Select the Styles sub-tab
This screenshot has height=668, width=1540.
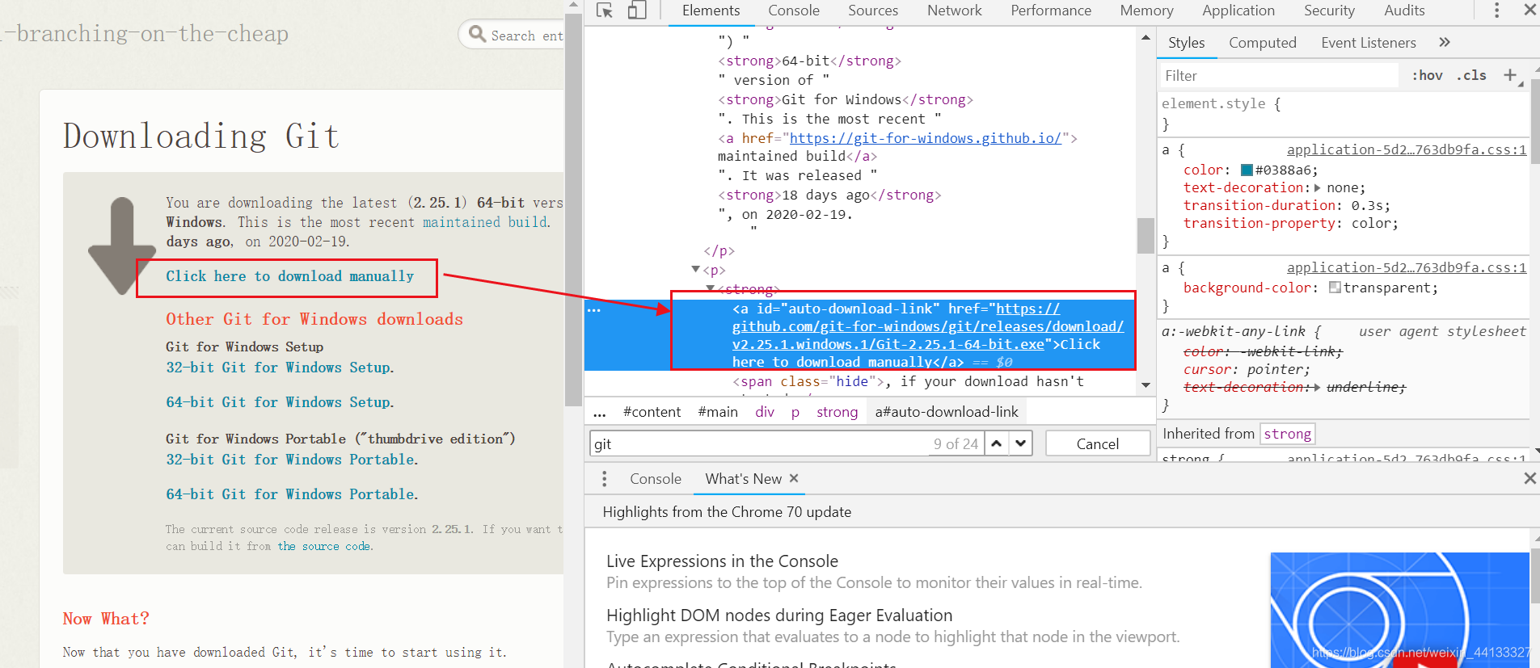(x=1187, y=43)
